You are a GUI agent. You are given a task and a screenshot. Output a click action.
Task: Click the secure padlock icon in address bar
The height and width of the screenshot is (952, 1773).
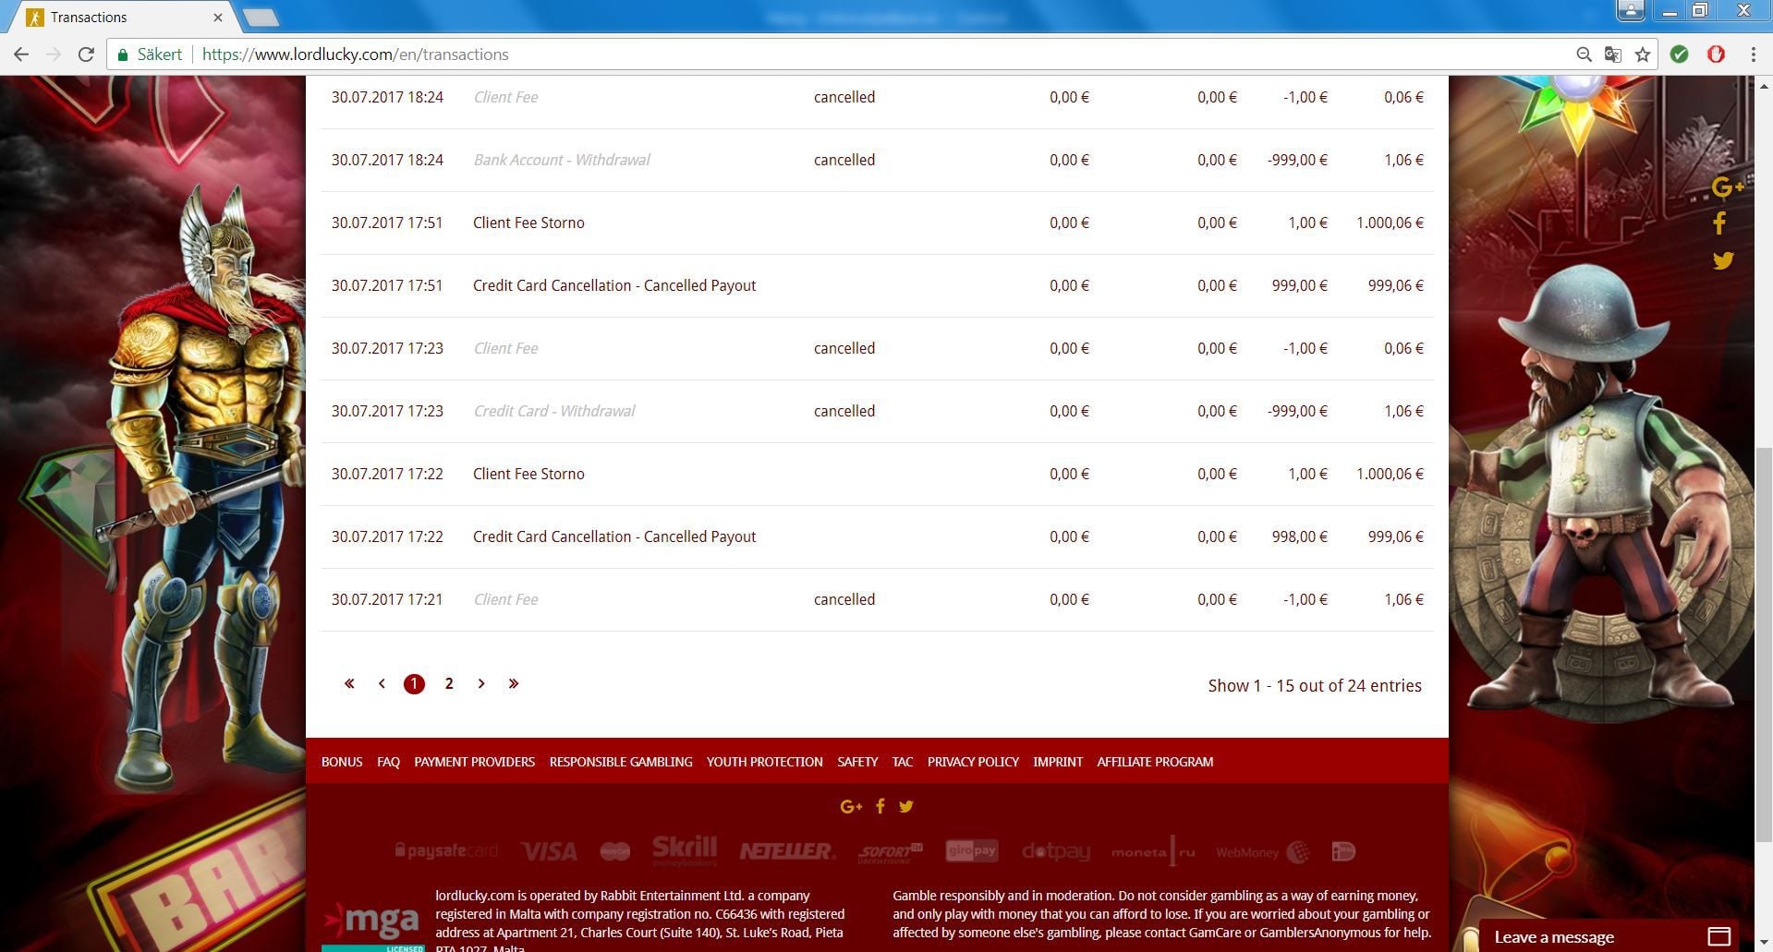pos(122,54)
